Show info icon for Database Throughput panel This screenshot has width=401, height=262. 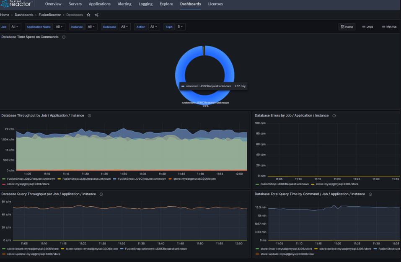90,116
